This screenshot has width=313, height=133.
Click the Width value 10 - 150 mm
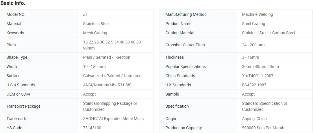click(x=94, y=66)
